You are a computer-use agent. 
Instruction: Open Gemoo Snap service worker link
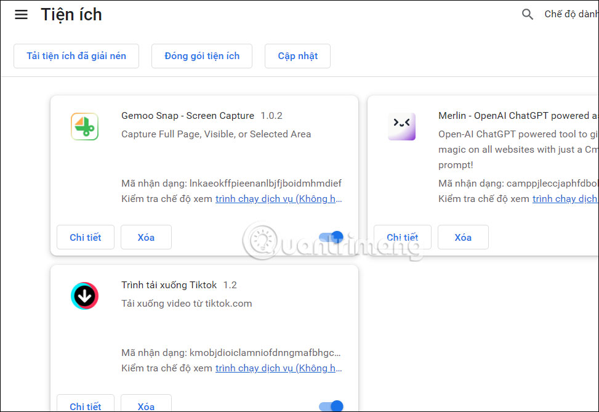click(x=278, y=199)
